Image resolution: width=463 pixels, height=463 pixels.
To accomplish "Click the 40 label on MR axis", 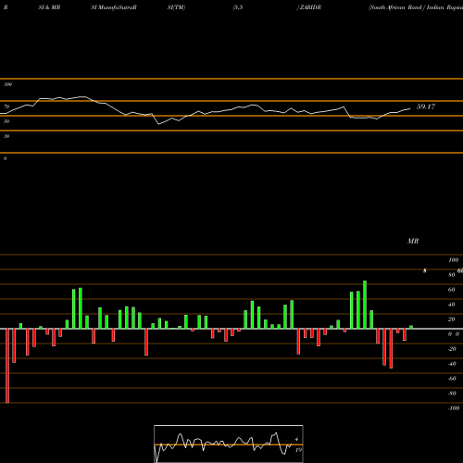I will (x=452, y=305).
